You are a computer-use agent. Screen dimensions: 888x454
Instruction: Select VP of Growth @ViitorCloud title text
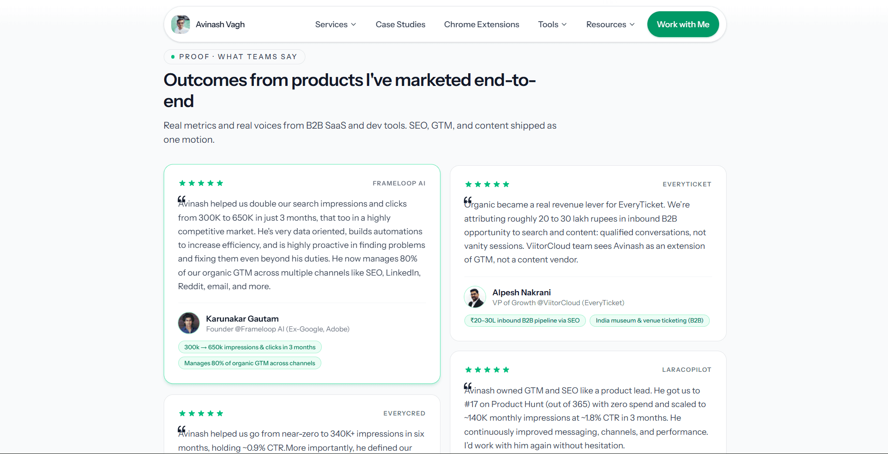(x=558, y=303)
